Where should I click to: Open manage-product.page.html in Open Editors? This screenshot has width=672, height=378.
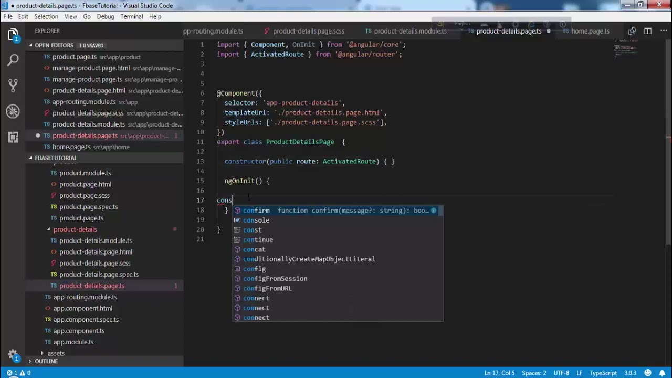tap(104, 68)
